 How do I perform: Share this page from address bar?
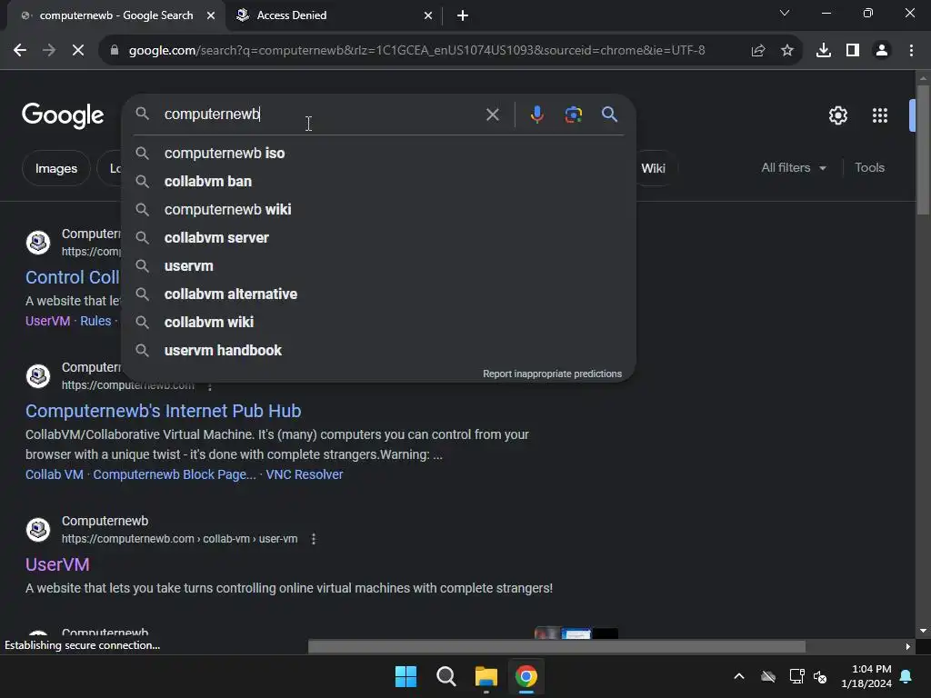[x=758, y=51]
